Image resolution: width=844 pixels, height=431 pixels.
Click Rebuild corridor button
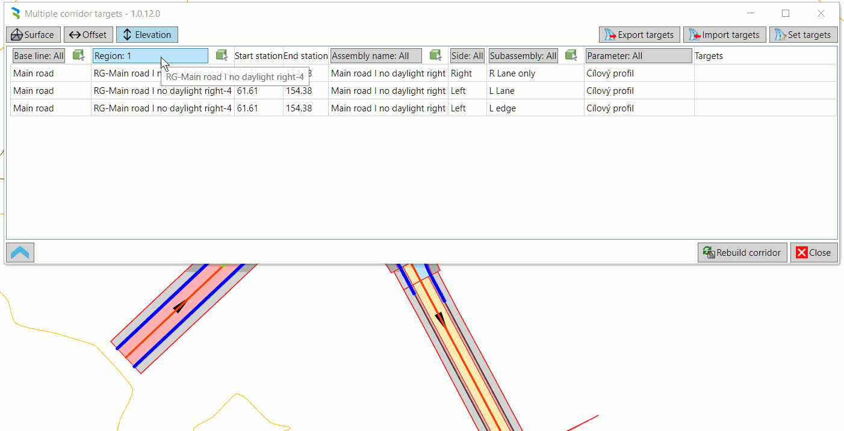(x=742, y=253)
